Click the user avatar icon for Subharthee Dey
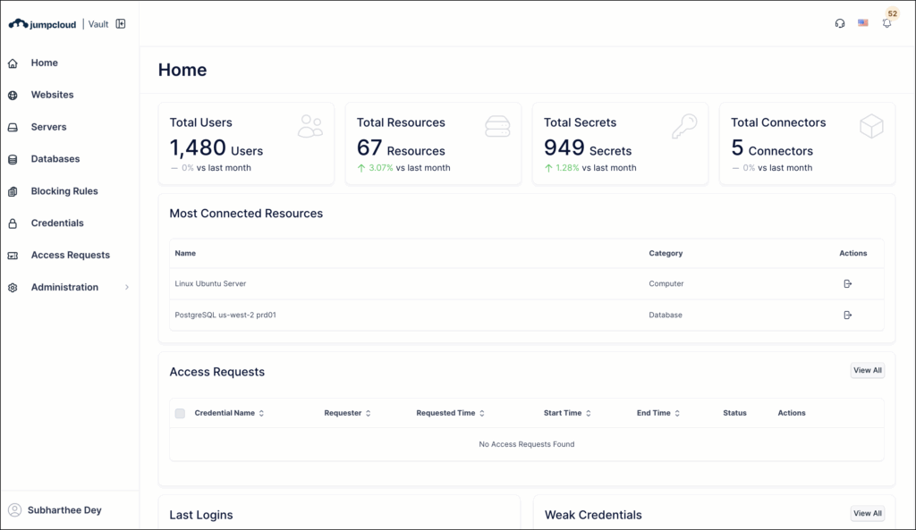 14,510
